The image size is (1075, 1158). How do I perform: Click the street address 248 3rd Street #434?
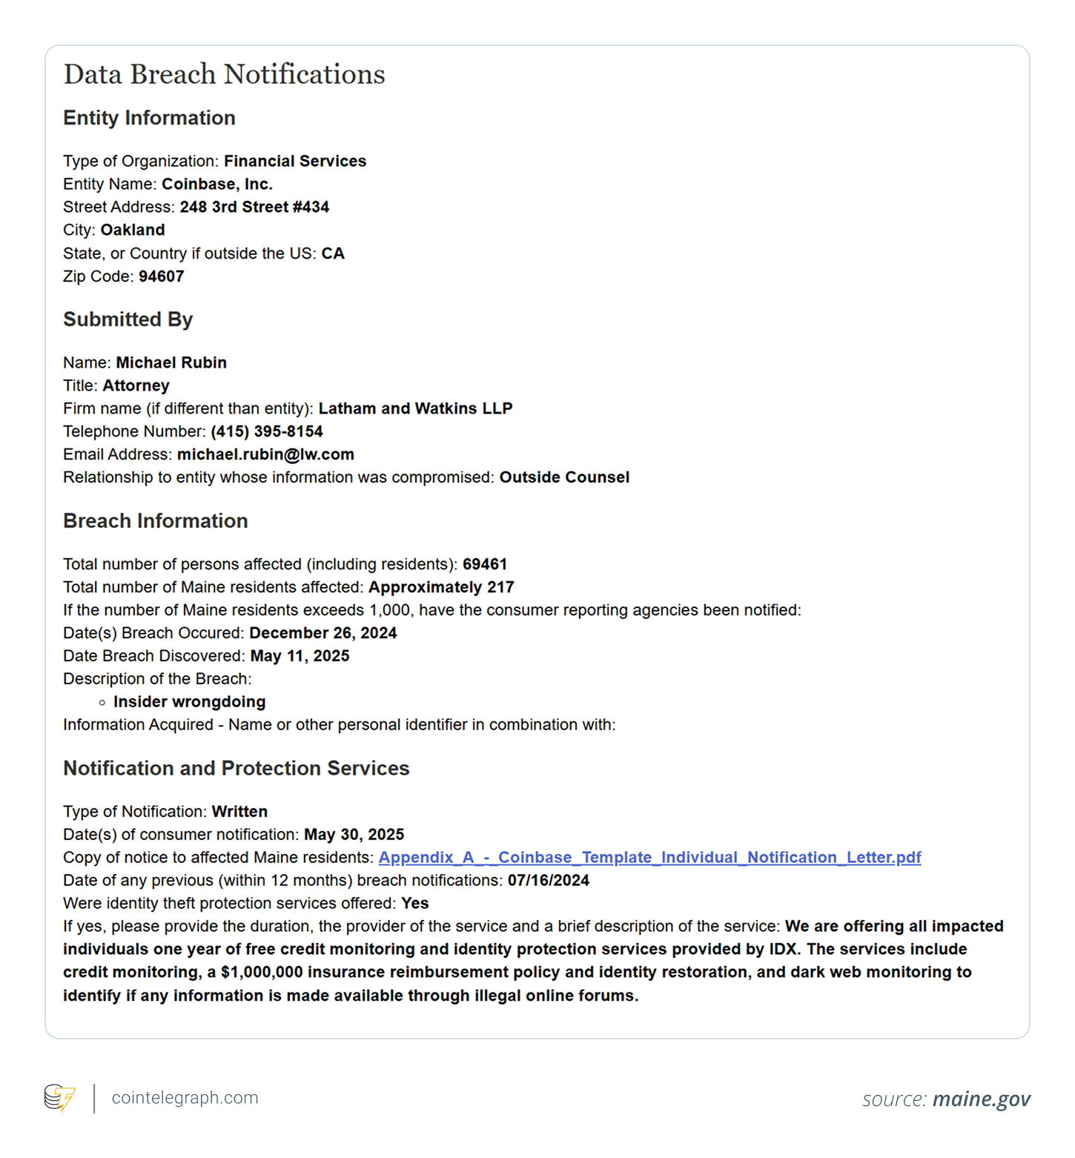[x=254, y=207]
